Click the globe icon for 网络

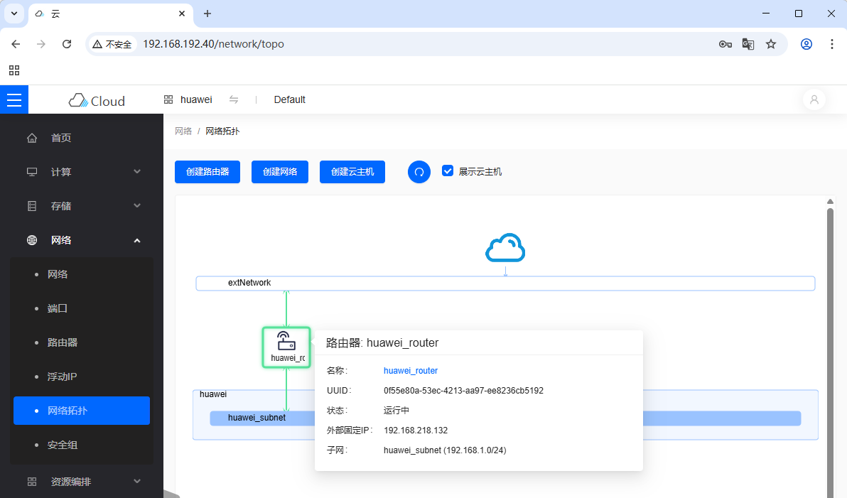pyautogui.click(x=33, y=240)
